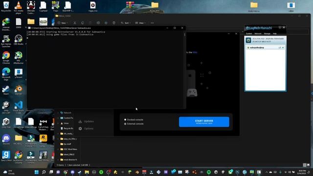Open Visual Studio Code desktop shortcut
The height and width of the screenshot is (176, 313).
(19, 107)
